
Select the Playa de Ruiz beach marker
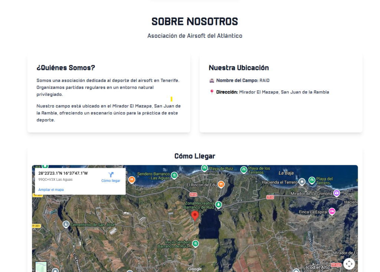pos(204,168)
